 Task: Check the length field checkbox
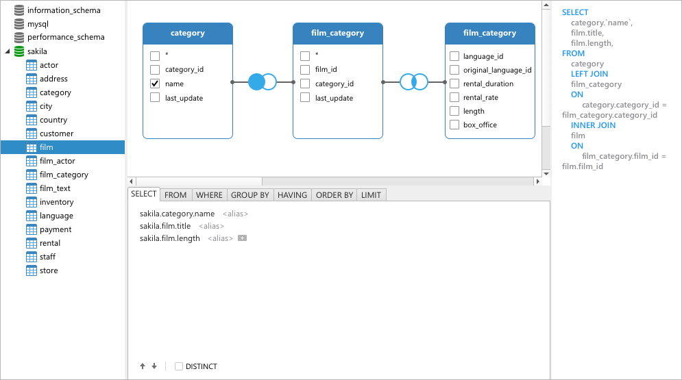pos(454,111)
